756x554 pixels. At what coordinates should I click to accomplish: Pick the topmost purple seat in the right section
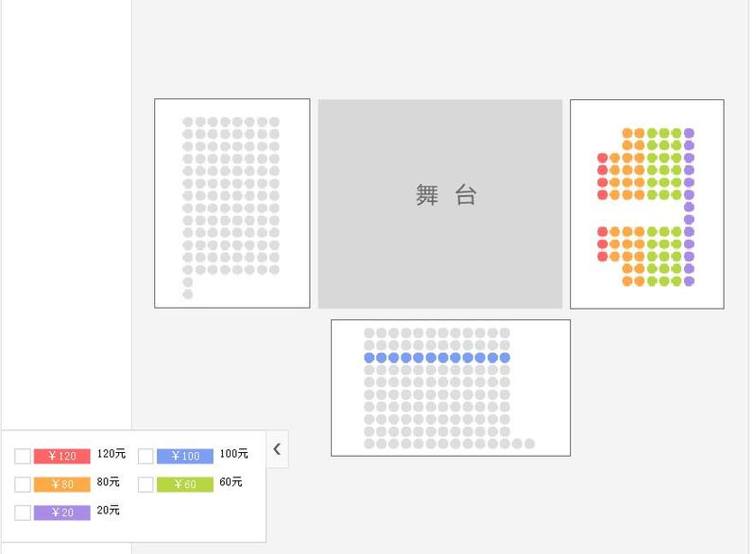pos(689,133)
